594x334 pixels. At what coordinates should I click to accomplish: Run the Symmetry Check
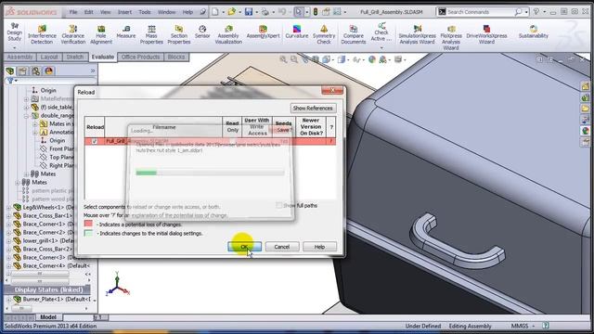click(x=324, y=34)
